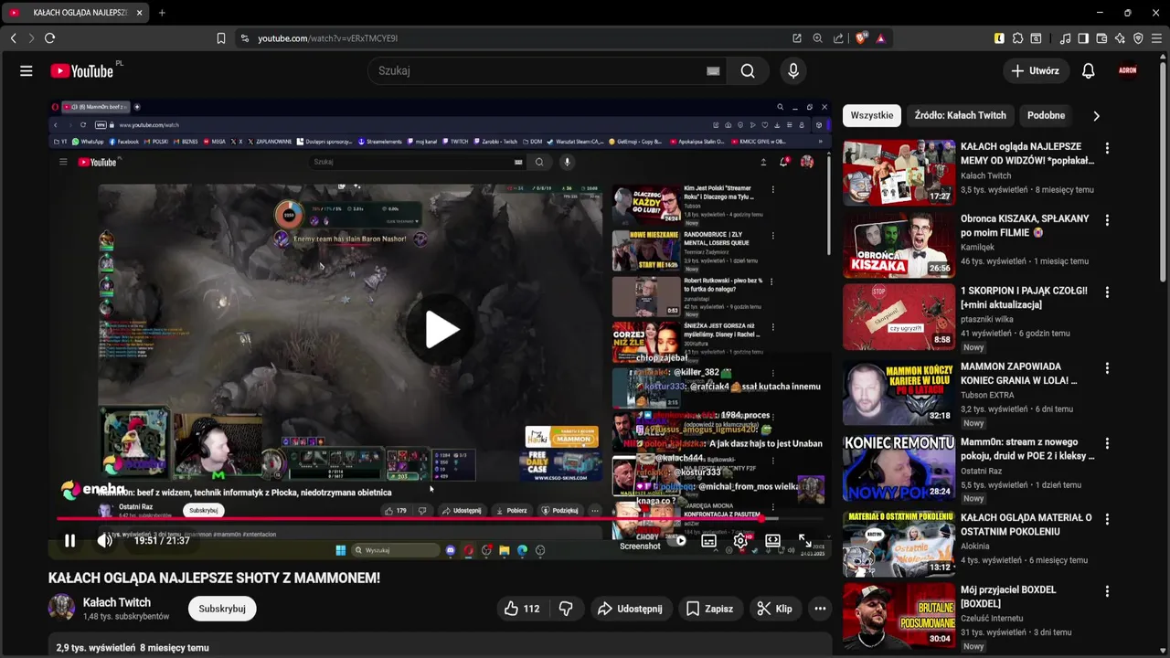
Task: Open the browser main hamburger menu
Action: click(x=1156, y=38)
